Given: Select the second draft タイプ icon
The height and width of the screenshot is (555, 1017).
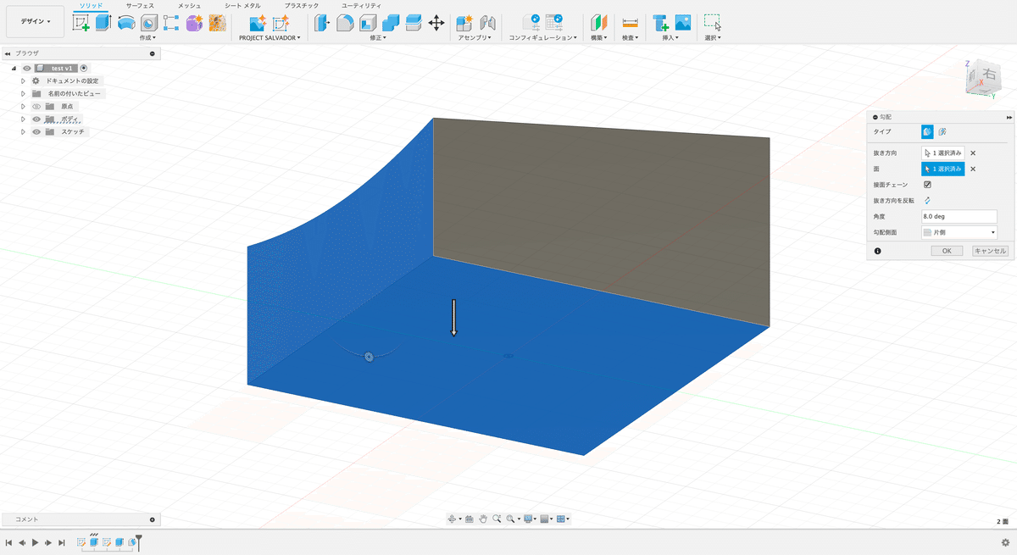Looking at the screenshot, I should (942, 132).
